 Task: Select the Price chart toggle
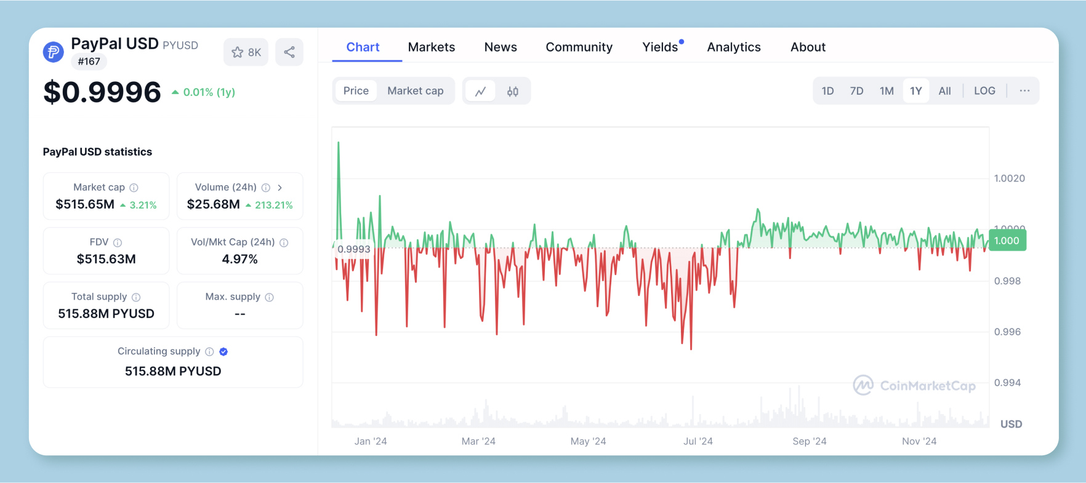tap(356, 91)
